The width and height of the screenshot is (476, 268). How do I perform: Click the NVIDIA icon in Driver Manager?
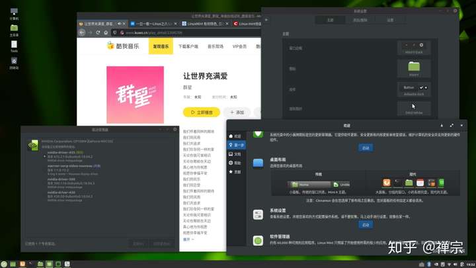click(x=33, y=145)
